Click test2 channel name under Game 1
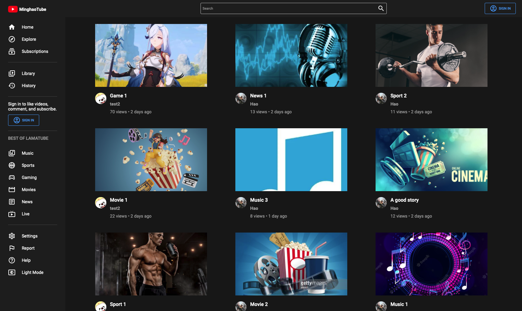Viewport: 522px width, 311px height. point(115,104)
